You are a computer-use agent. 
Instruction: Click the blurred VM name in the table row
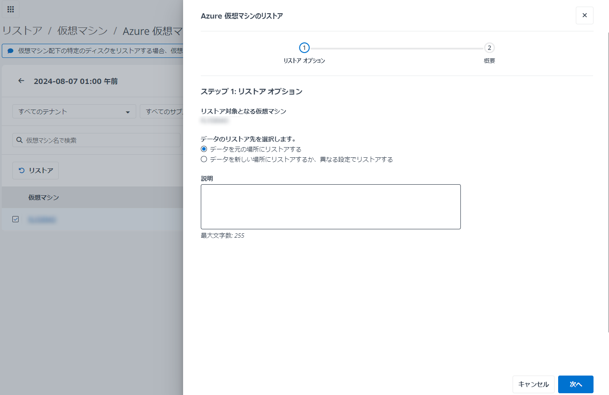pos(42,220)
